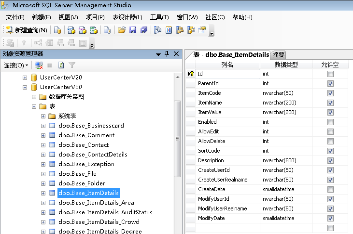This screenshot has height=234, width=353.
Task: Open the 编辑(E) menu
Action: coord(42,17)
